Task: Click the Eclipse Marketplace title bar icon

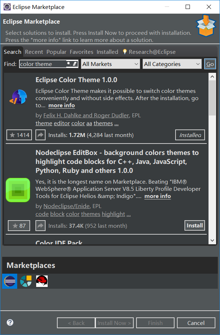Action: pos(7,7)
